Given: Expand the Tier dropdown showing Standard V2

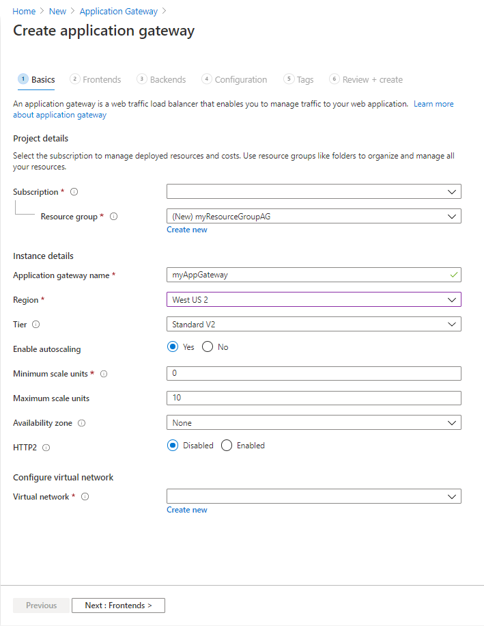Looking at the screenshot, I should pyautogui.click(x=452, y=324).
